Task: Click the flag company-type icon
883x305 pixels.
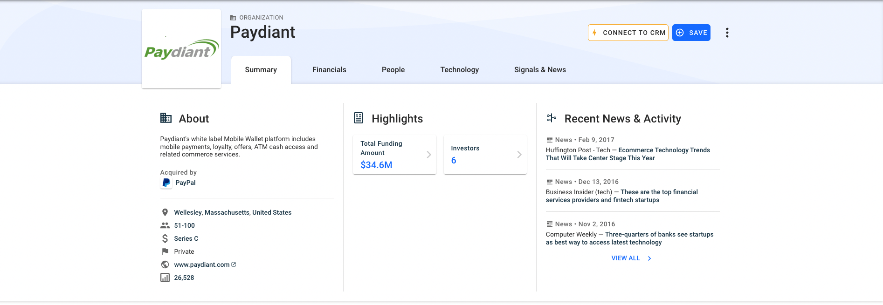Action: coord(165,251)
